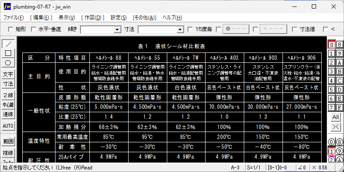Screen dimensions: 344x172
Task: Open the 表示(V) menu
Action: coord(67,18)
